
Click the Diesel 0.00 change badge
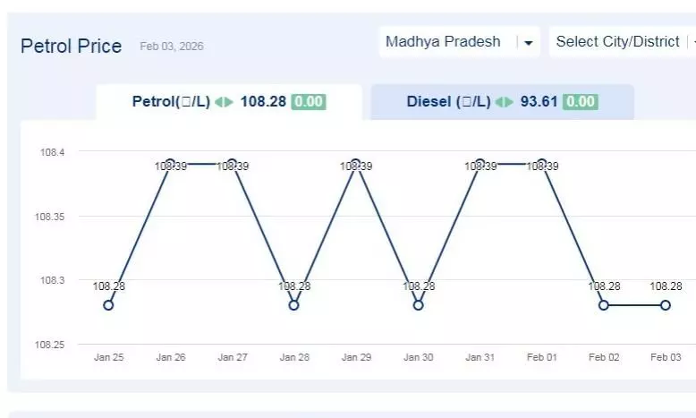pos(581,102)
